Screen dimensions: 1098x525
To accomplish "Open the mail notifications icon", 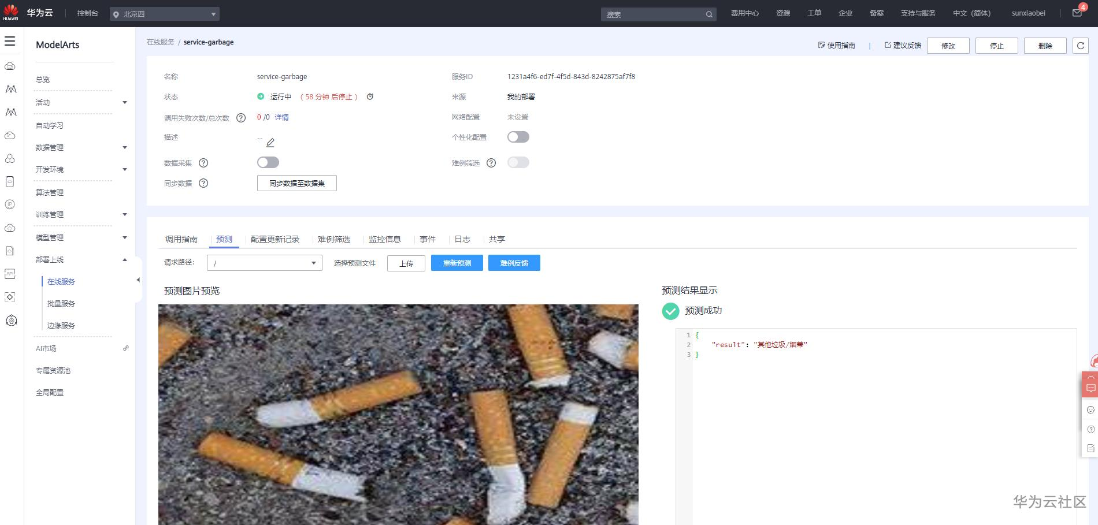I will click(x=1077, y=13).
